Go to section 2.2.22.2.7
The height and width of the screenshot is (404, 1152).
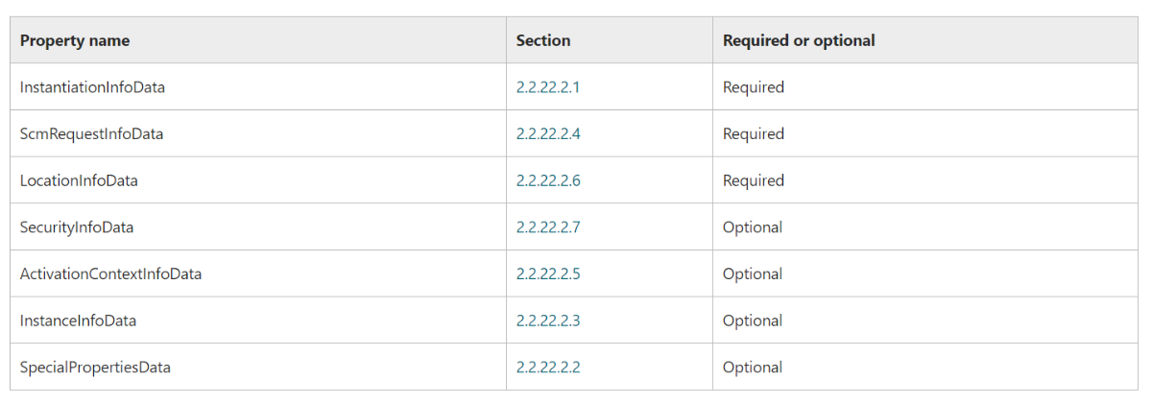point(548,227)
